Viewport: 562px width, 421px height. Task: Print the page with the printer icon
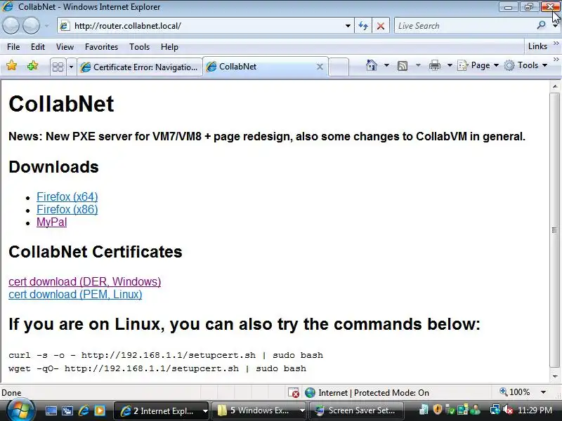[x=435, y=65]
